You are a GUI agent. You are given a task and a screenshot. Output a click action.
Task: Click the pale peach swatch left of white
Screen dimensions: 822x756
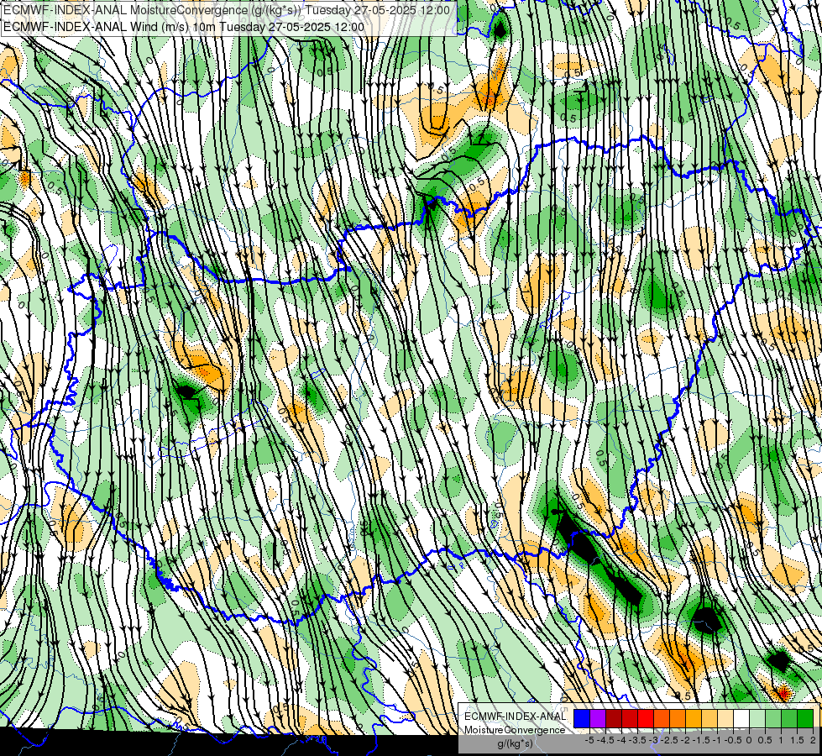point(725,718)
